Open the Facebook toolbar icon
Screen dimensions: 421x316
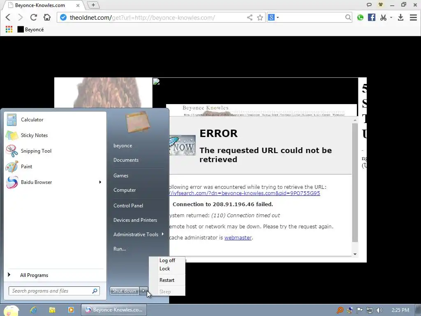click(372, 17)
